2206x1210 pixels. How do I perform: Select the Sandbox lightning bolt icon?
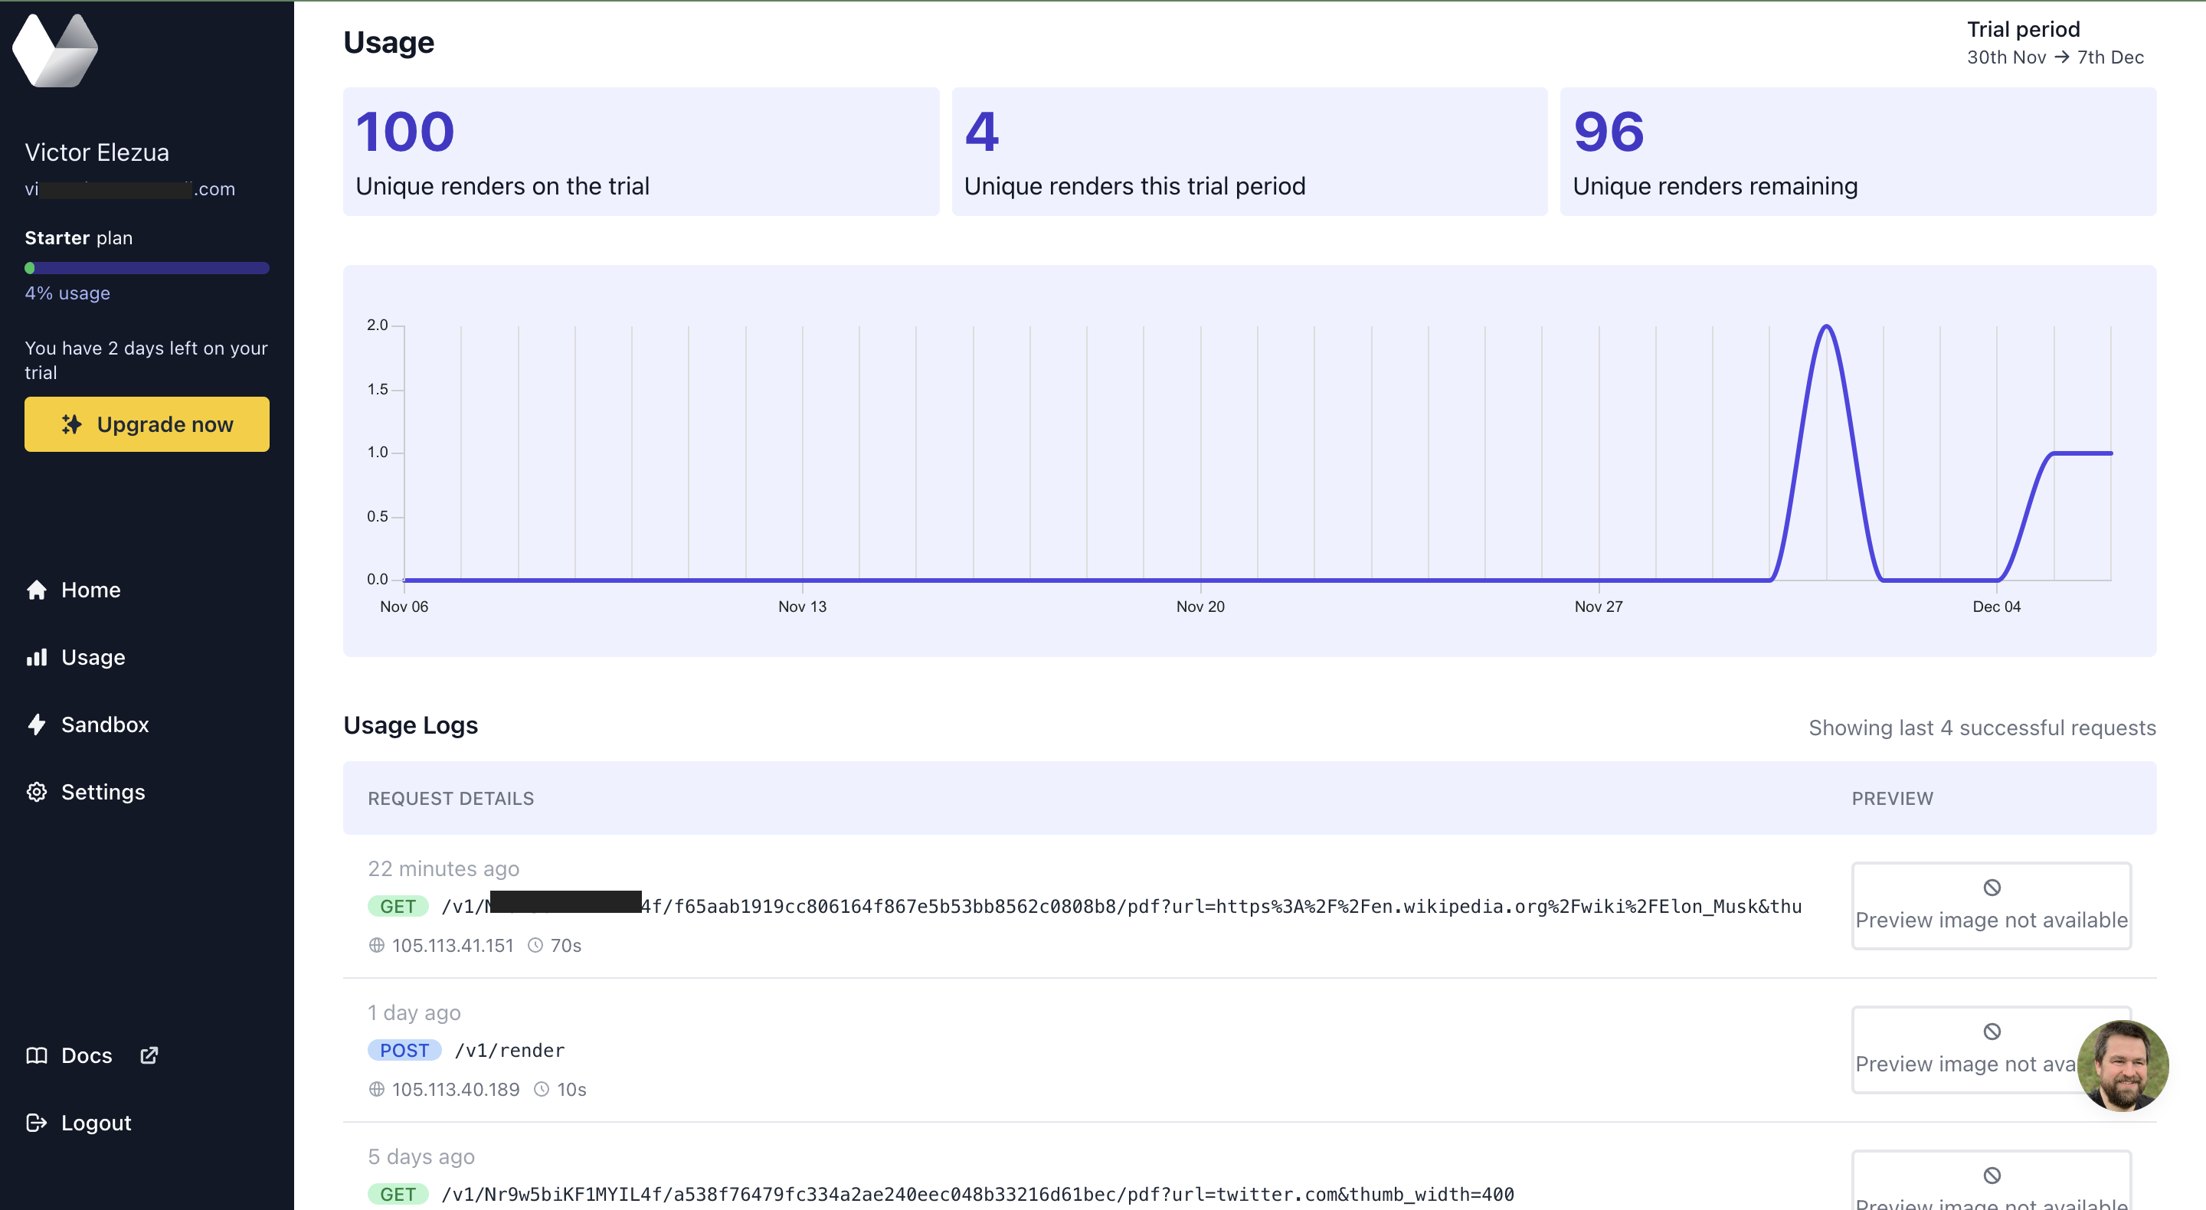pos(37,724)
